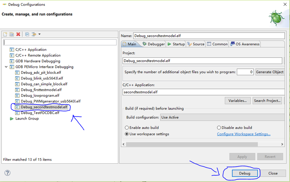Select C/C++ Application configuration type

[x=31, y=50]
